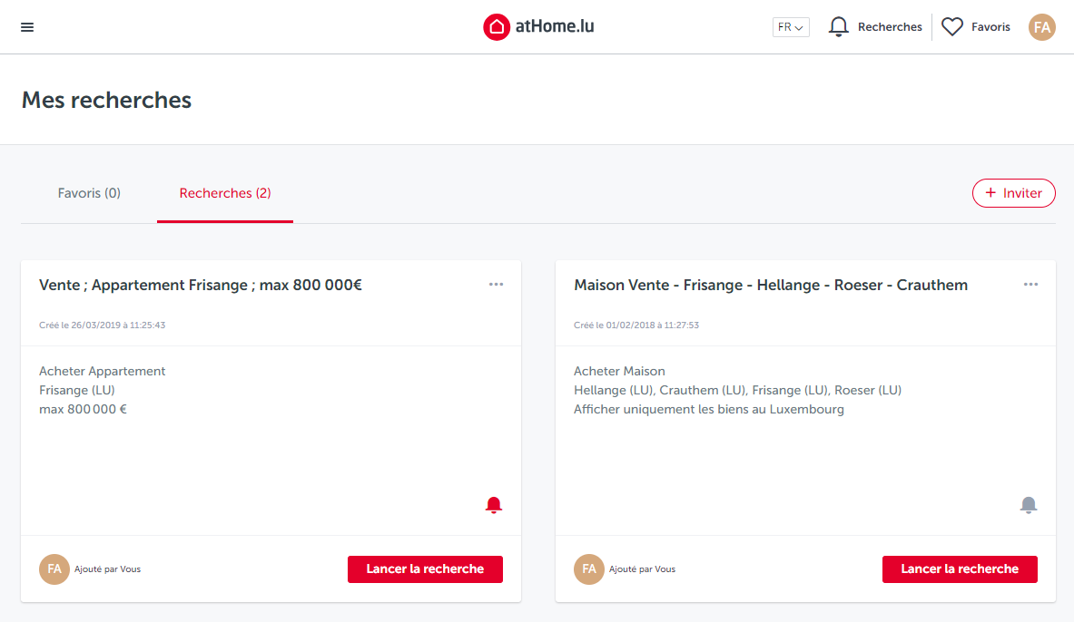Open the hamburger menu
The height and width of the screenshot is (622, 1074).
point(27,27)
